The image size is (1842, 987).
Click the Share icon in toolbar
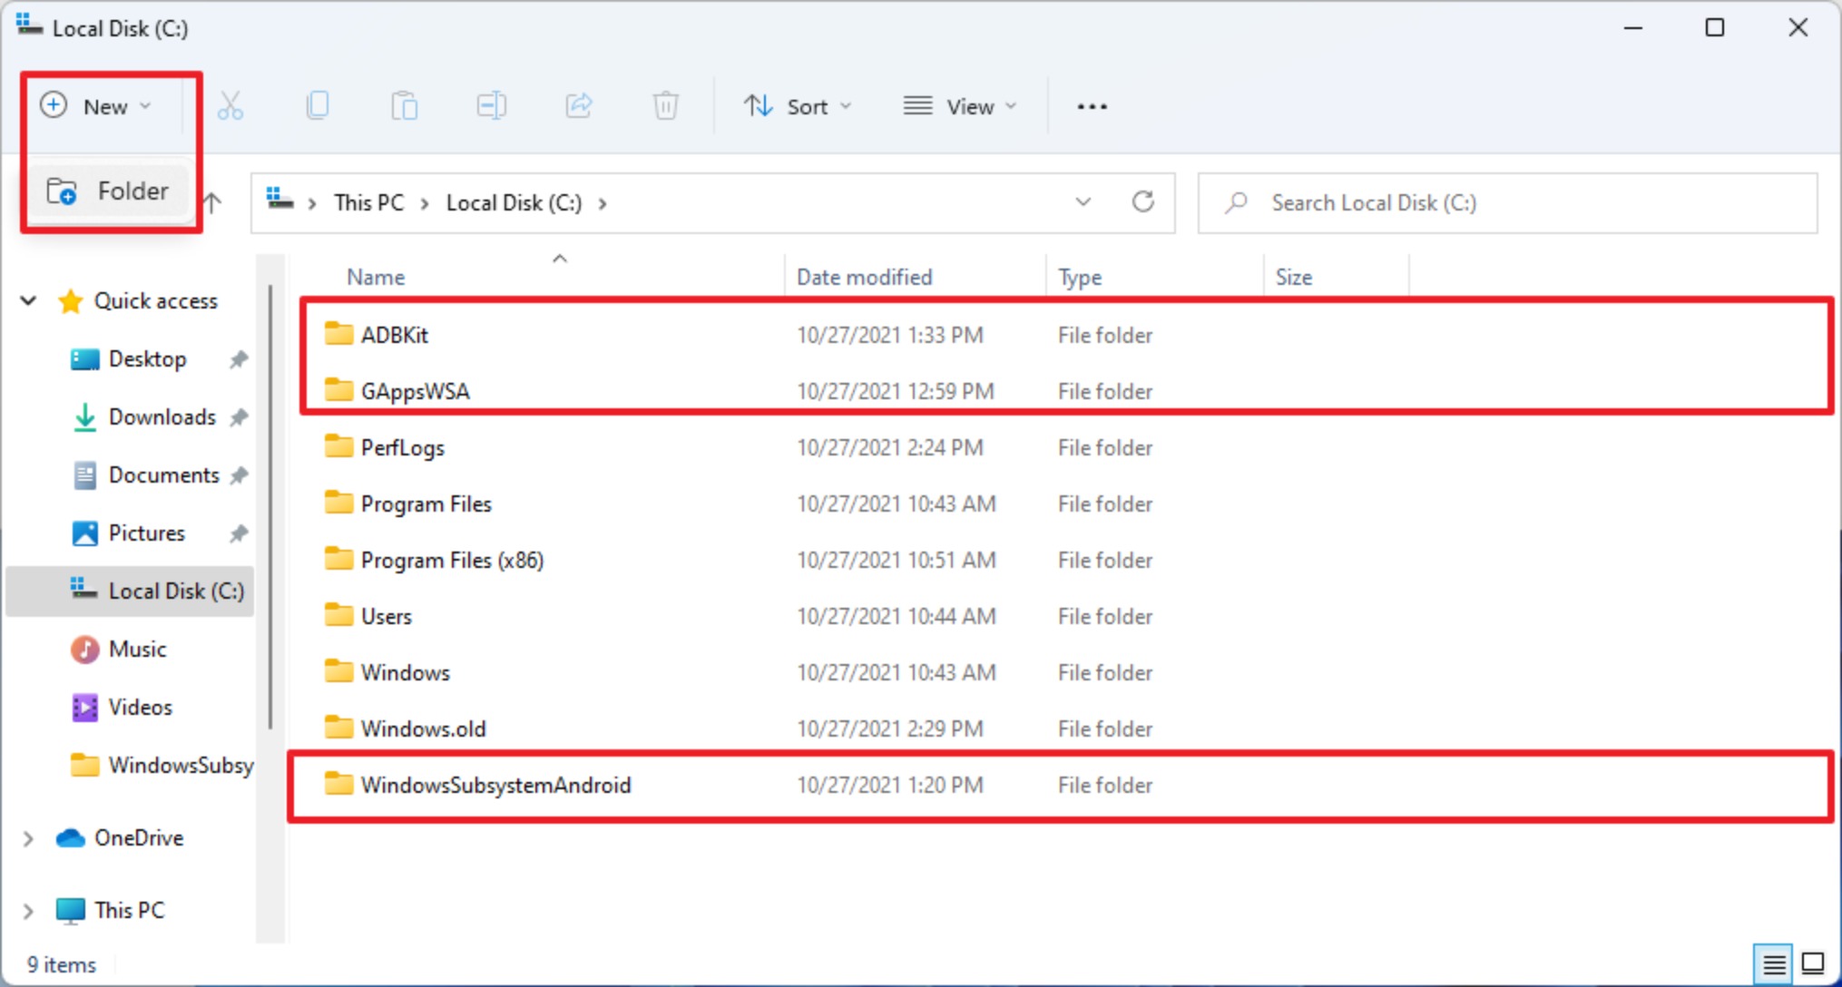point(579,106)
